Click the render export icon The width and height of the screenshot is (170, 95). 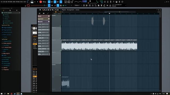pos(119,2)
